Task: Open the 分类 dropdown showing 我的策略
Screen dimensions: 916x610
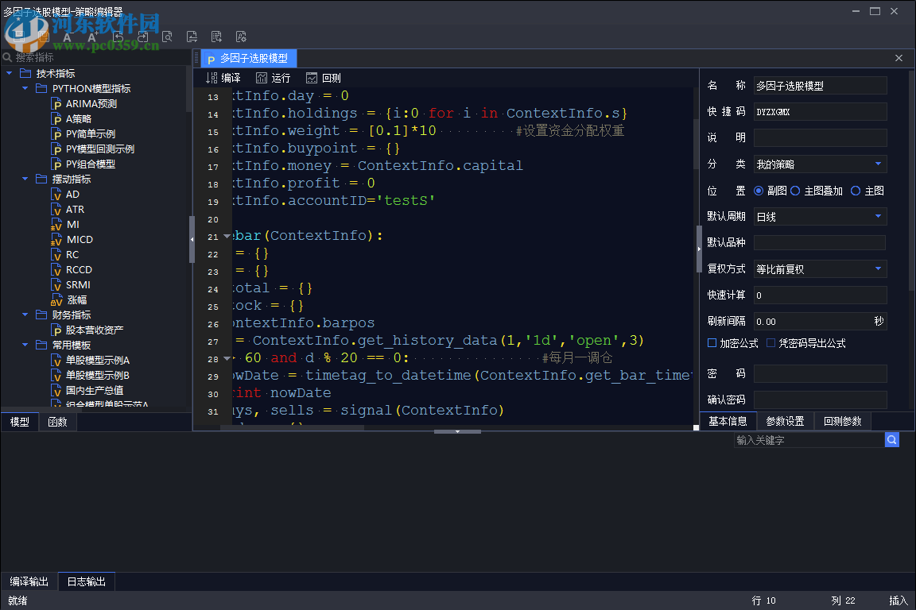Action: click(x=820, y=164)
